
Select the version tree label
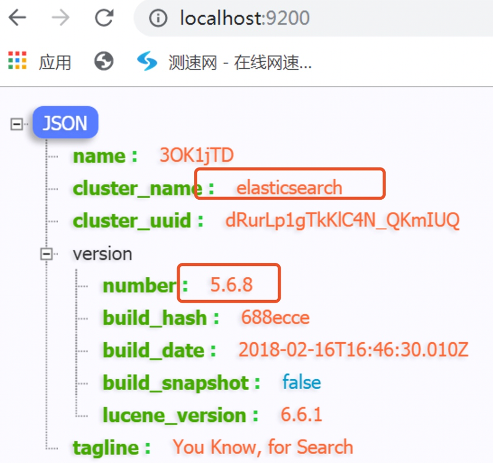(102, 254)
